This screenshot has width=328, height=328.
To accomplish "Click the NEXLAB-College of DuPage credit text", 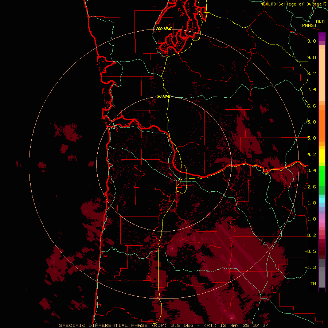I will (x=291, y=4).
